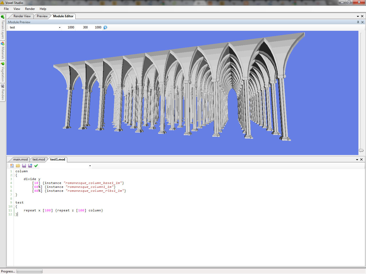Switch to the test.mod file tab
This screenshot has width=366, height=274.
[39, 159]
